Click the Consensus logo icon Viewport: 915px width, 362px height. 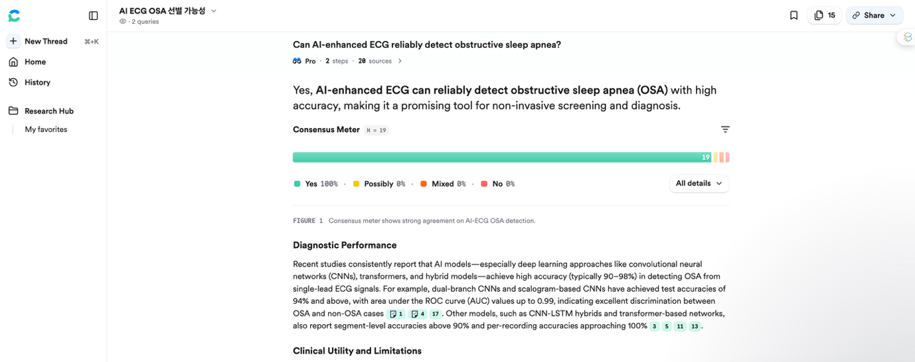[14, 15]
